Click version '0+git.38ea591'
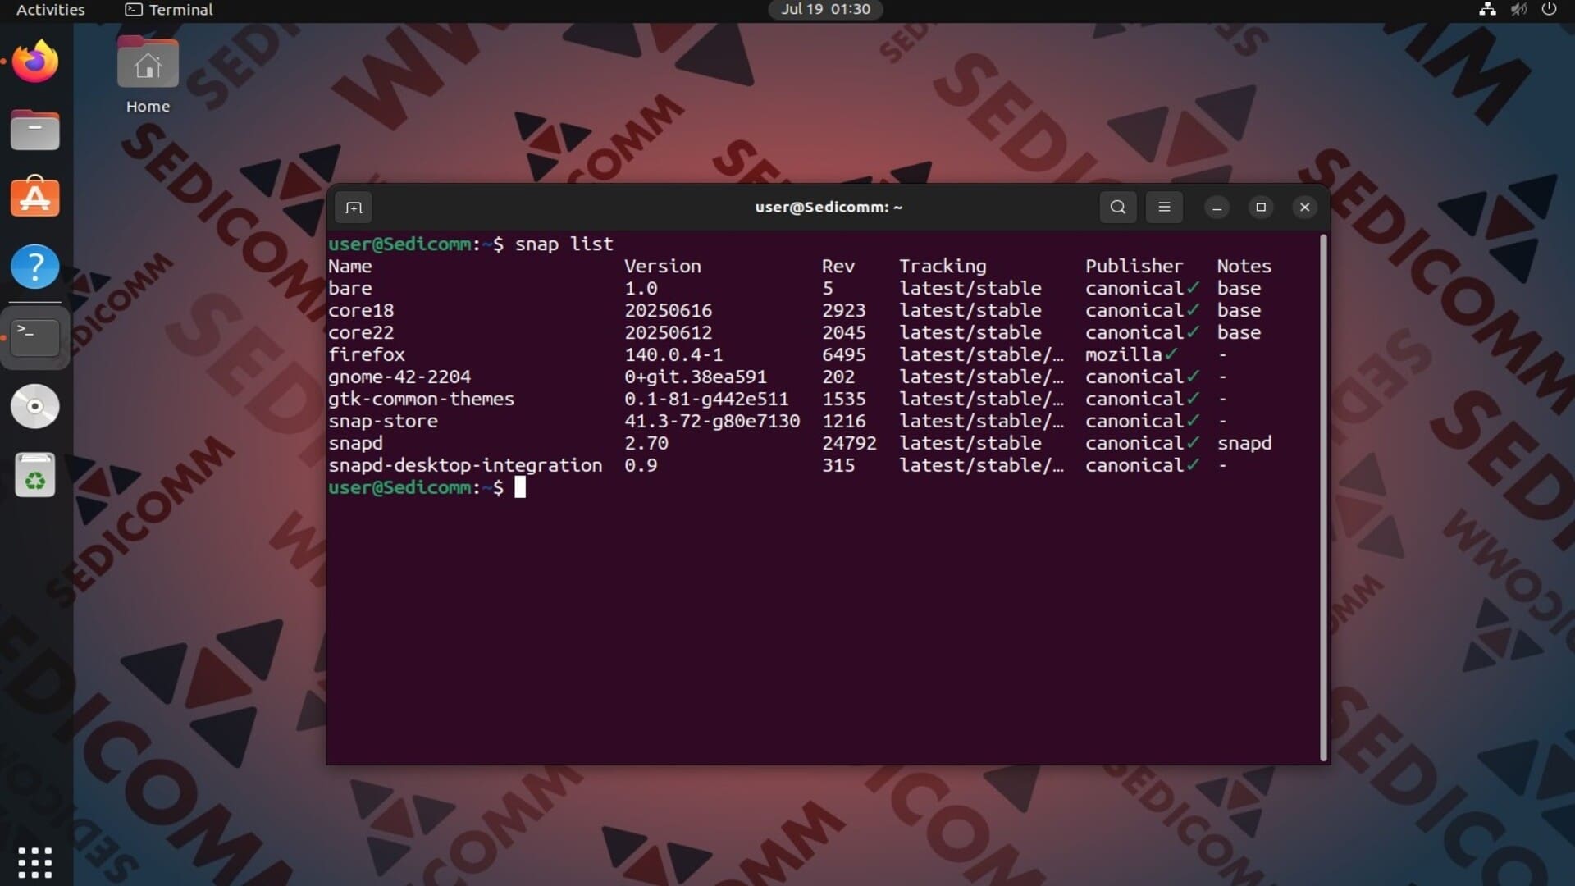Screen dimensions: 1575x886 (x=696, y=377)
